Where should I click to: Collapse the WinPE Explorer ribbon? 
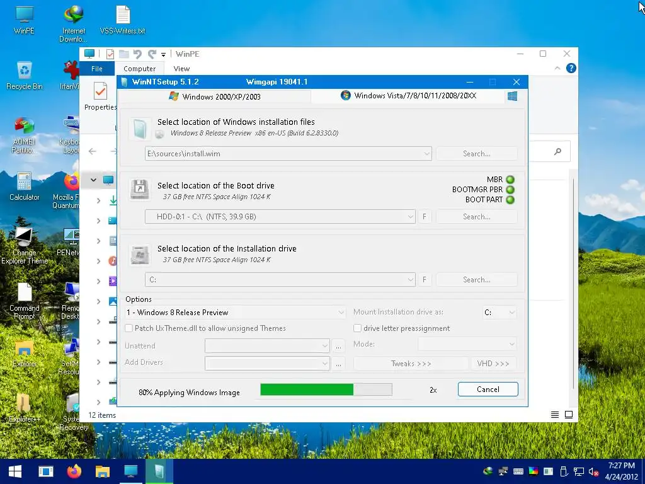[557, 68]
